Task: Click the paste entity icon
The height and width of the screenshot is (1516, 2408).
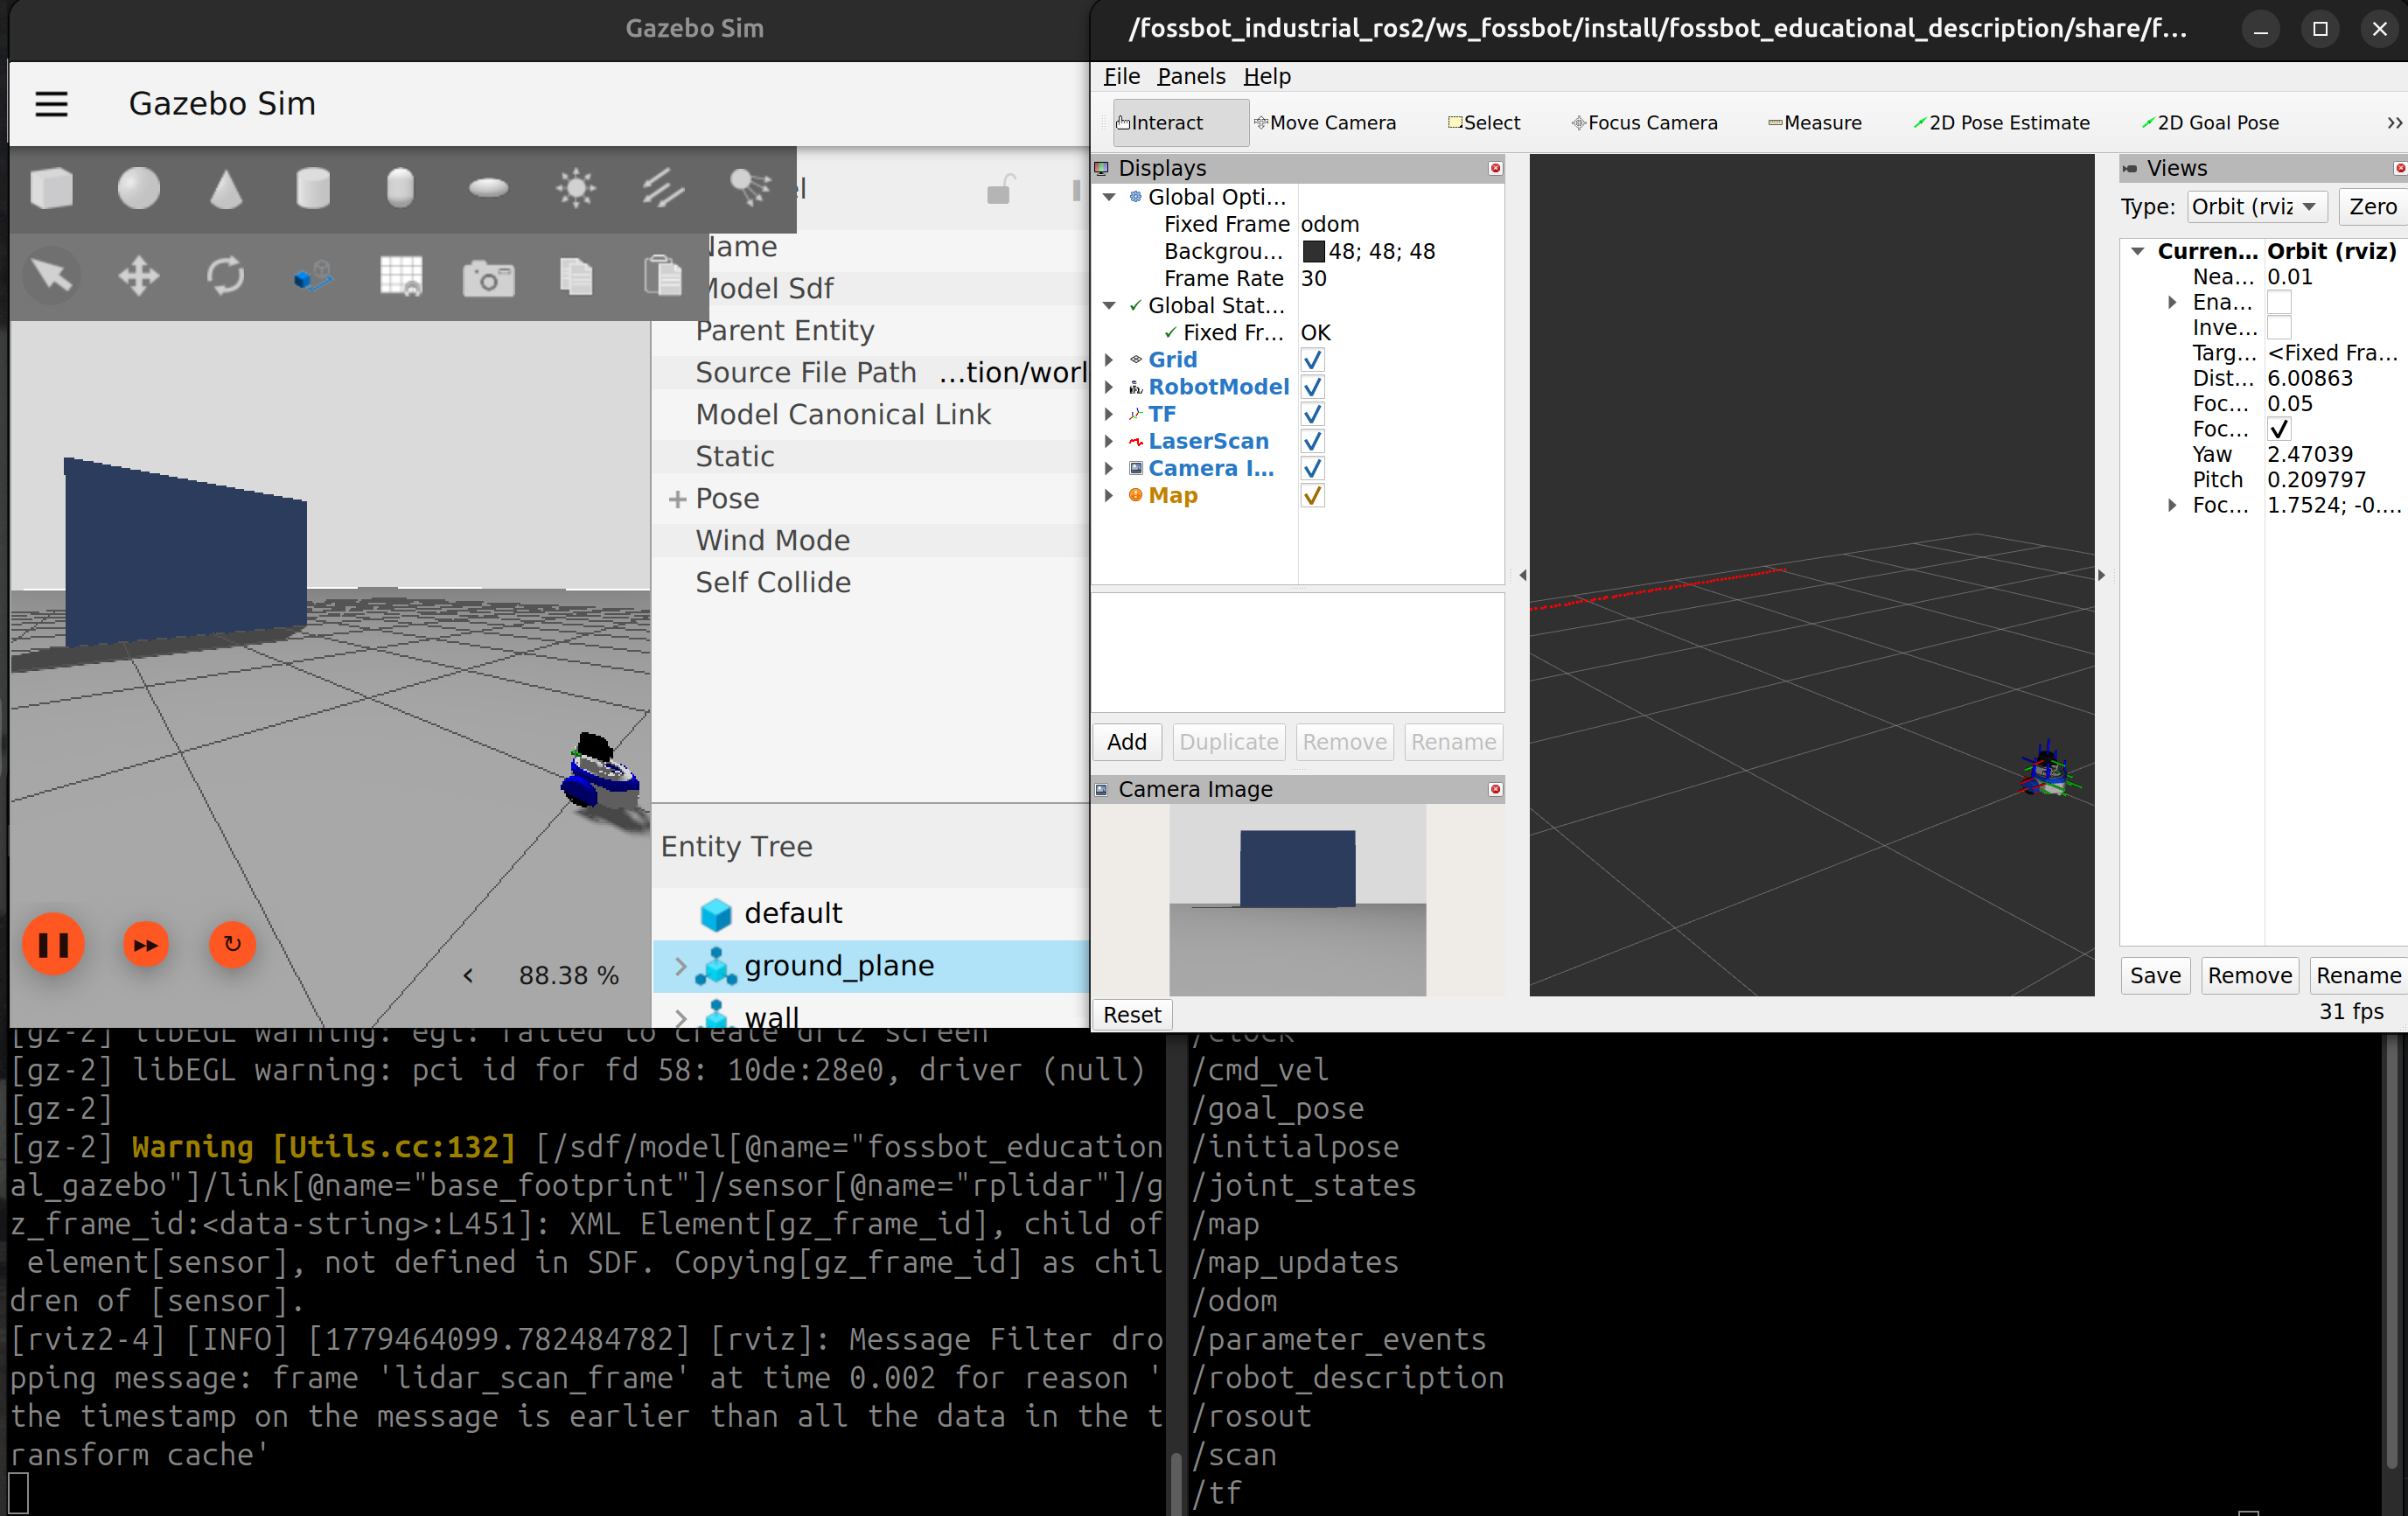Action: (x=663, y=275)
